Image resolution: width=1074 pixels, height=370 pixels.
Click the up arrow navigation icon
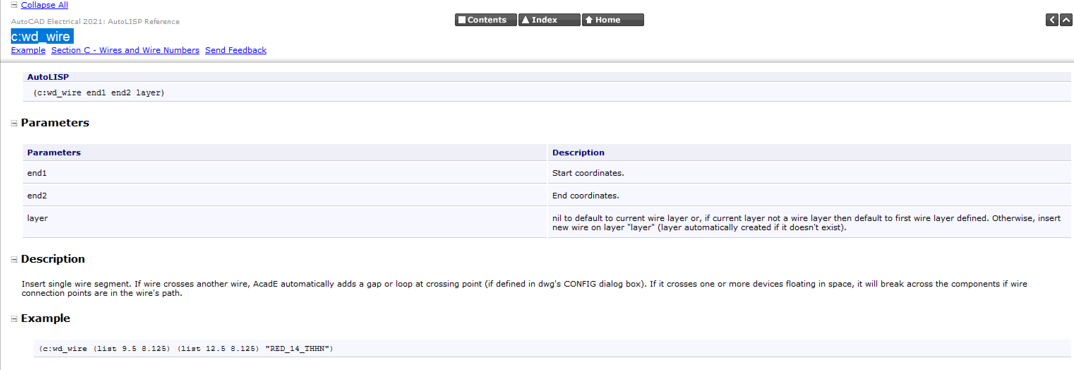1066,20
